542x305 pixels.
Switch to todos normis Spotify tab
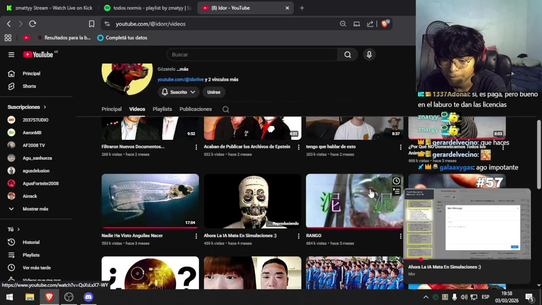click(x=147, y=8)
